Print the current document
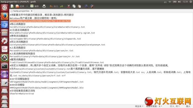193x108 pixels. [44, 6]
